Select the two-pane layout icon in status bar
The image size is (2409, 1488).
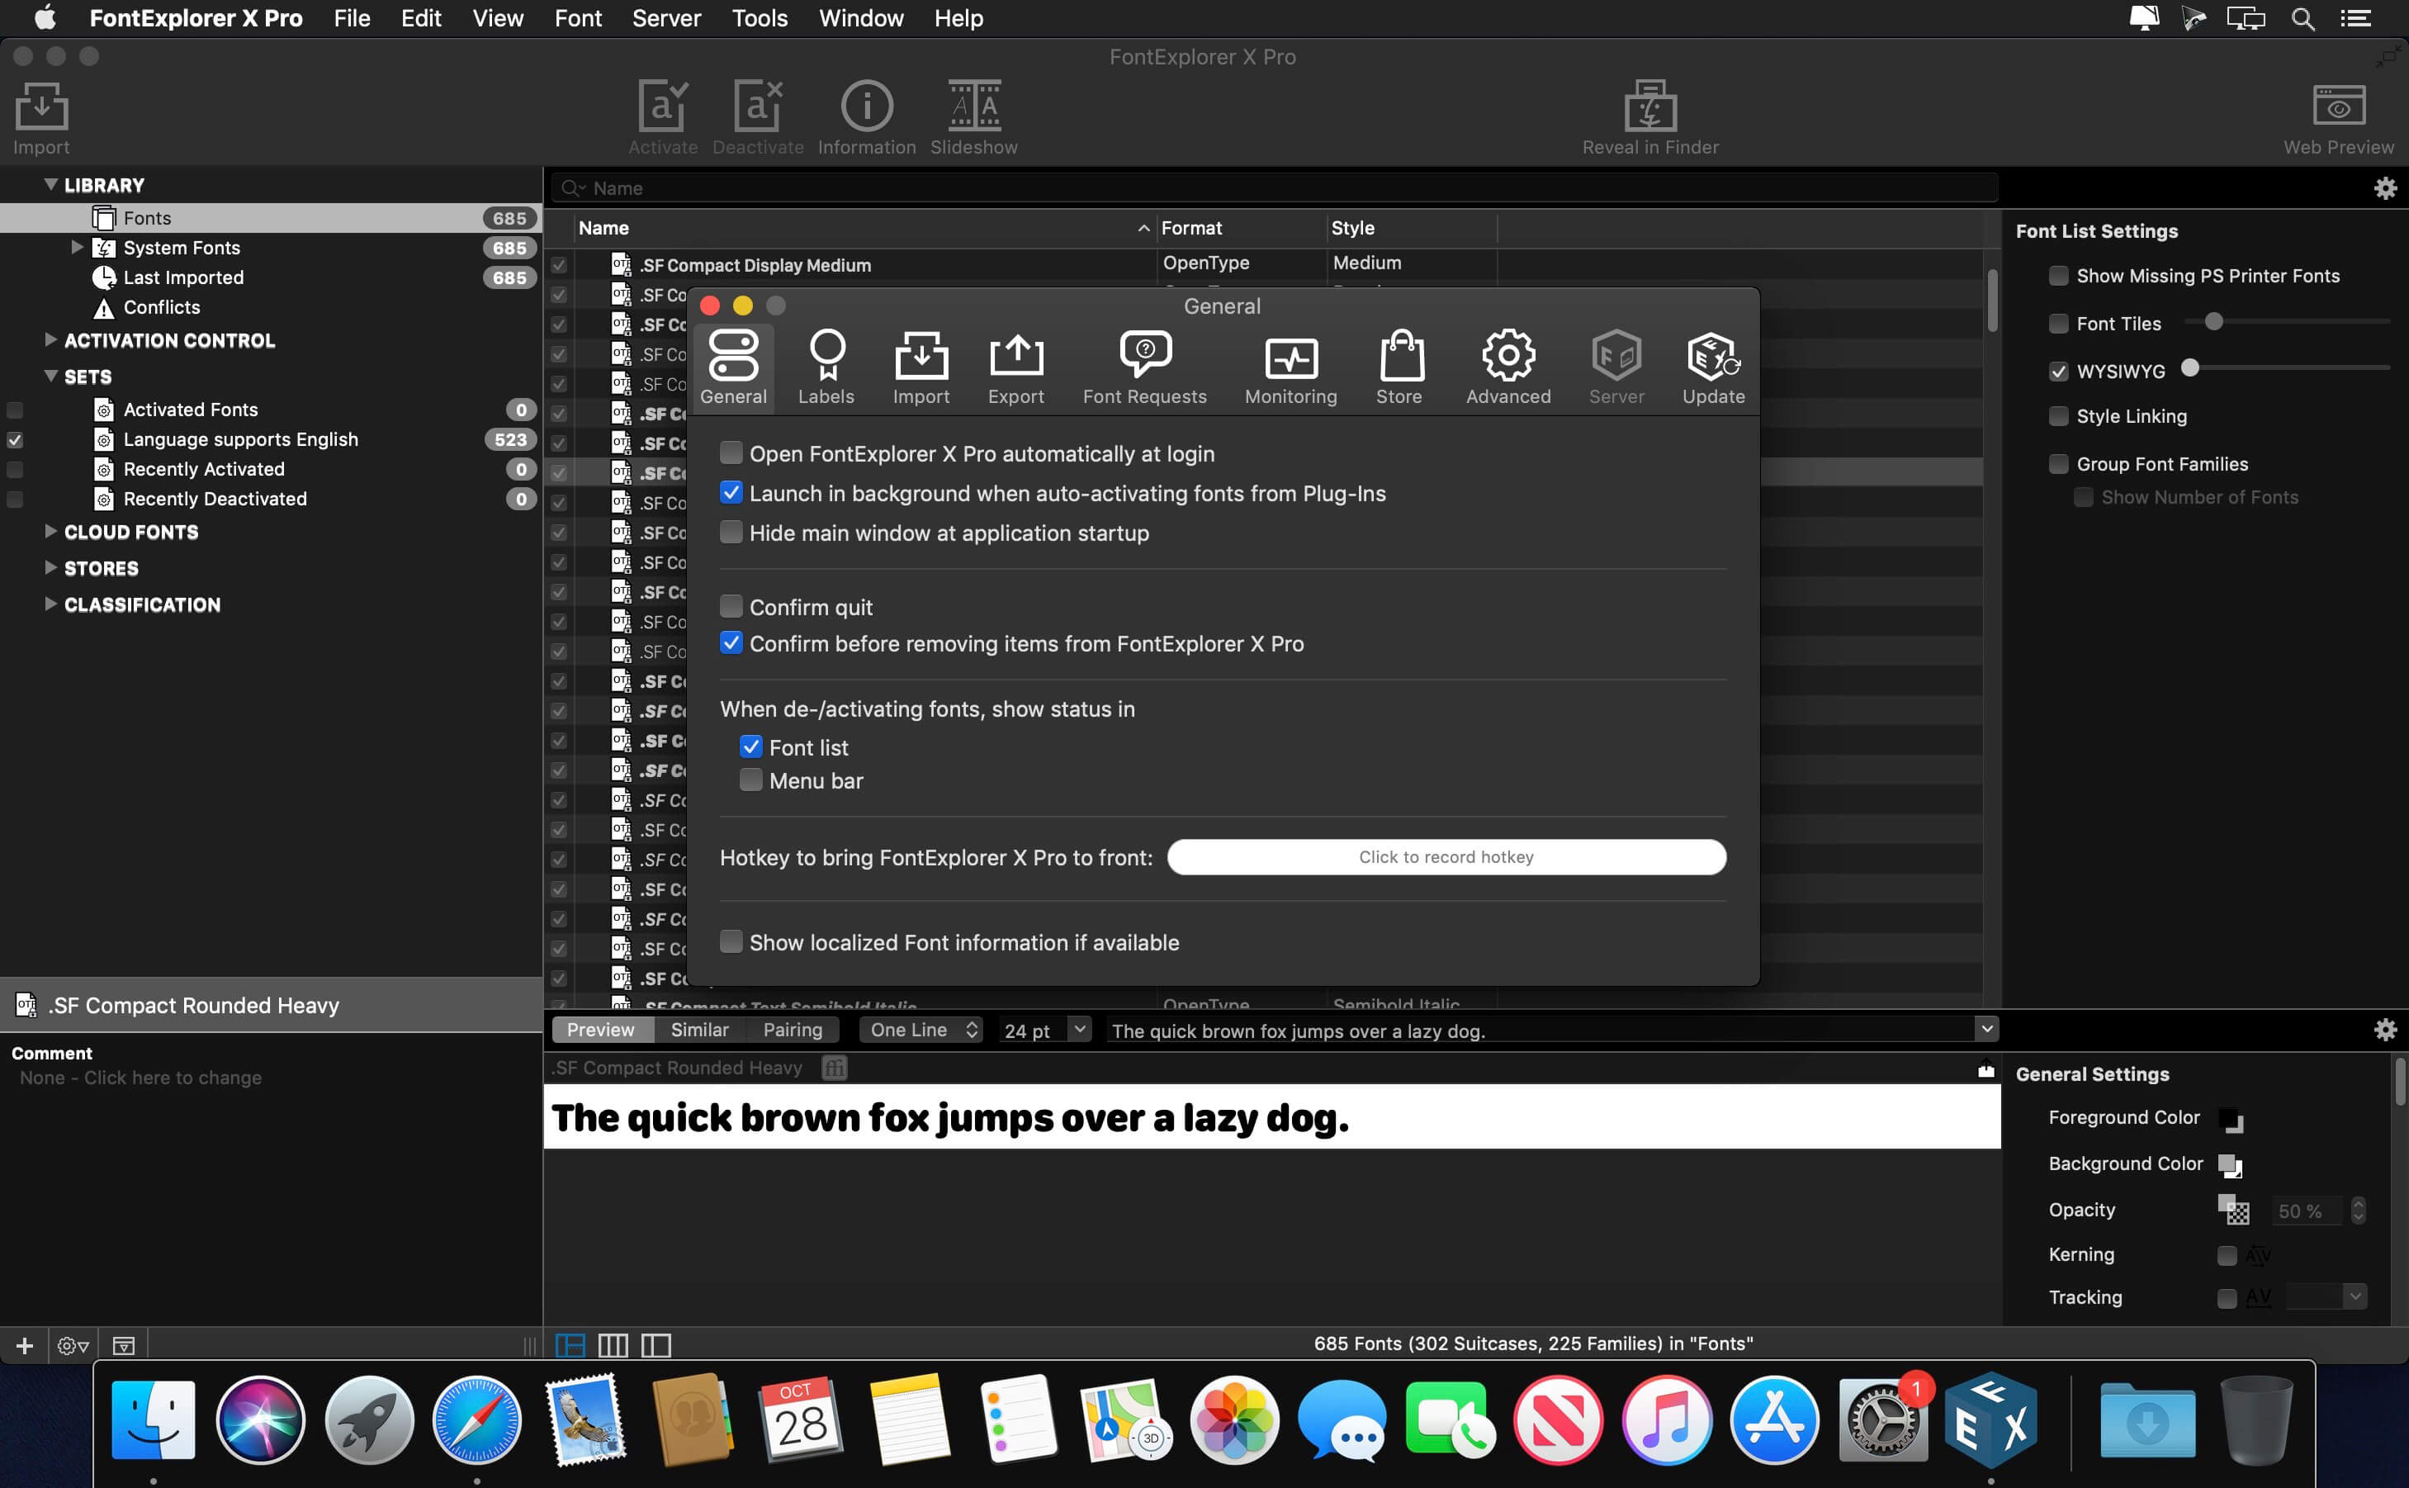pyautogui.click(x=656, y=1345)
